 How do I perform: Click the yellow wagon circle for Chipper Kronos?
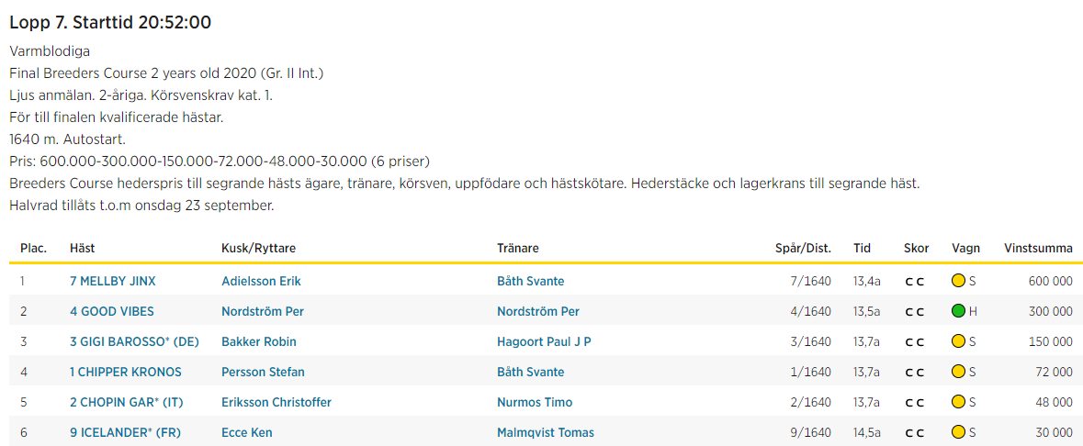958,372
